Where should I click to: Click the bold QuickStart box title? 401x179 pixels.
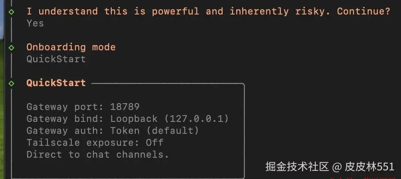pos(56,83)
